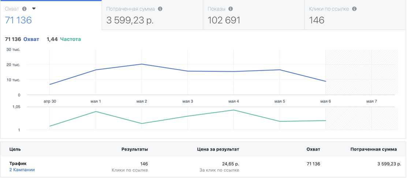Click the мая 6 date label
Viewport: 407px width, 178px height.
325,101
